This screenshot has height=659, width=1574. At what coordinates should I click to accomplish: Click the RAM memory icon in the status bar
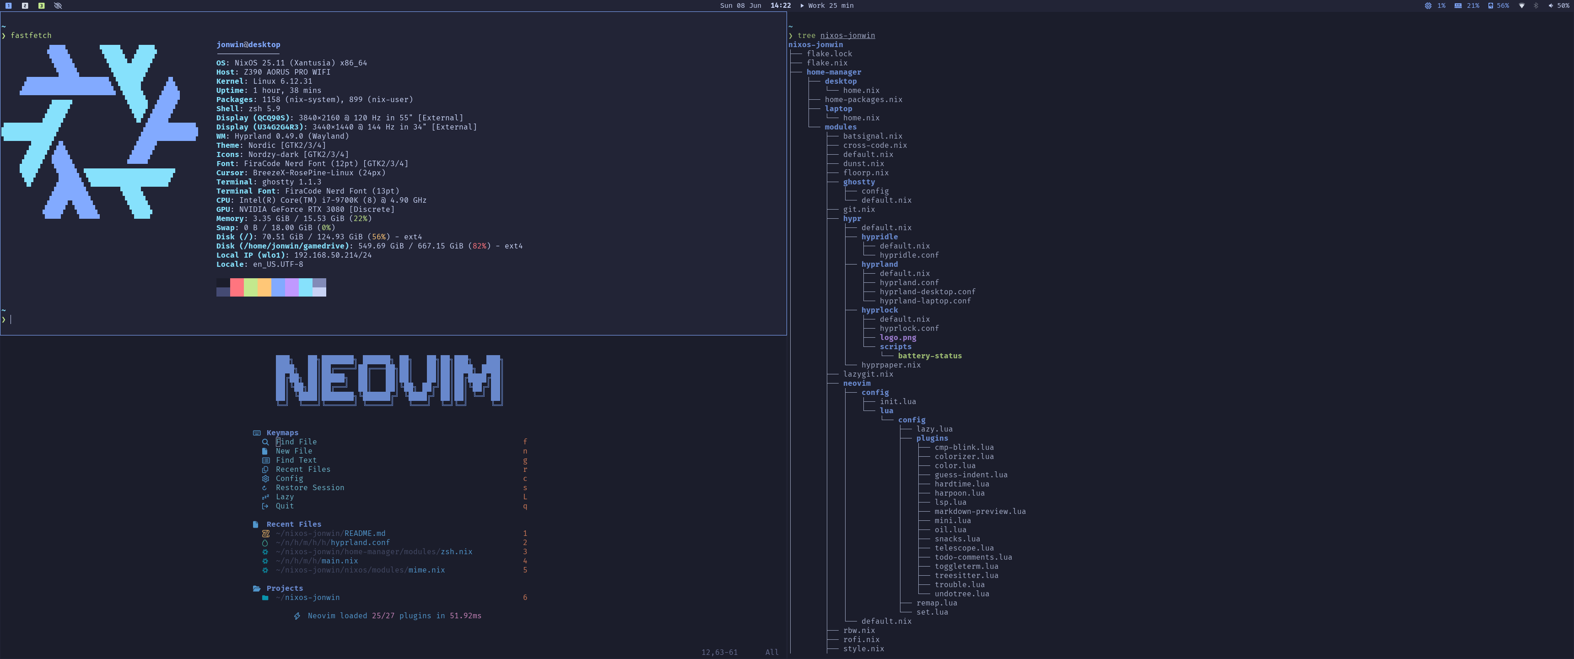pos(1458,5)
